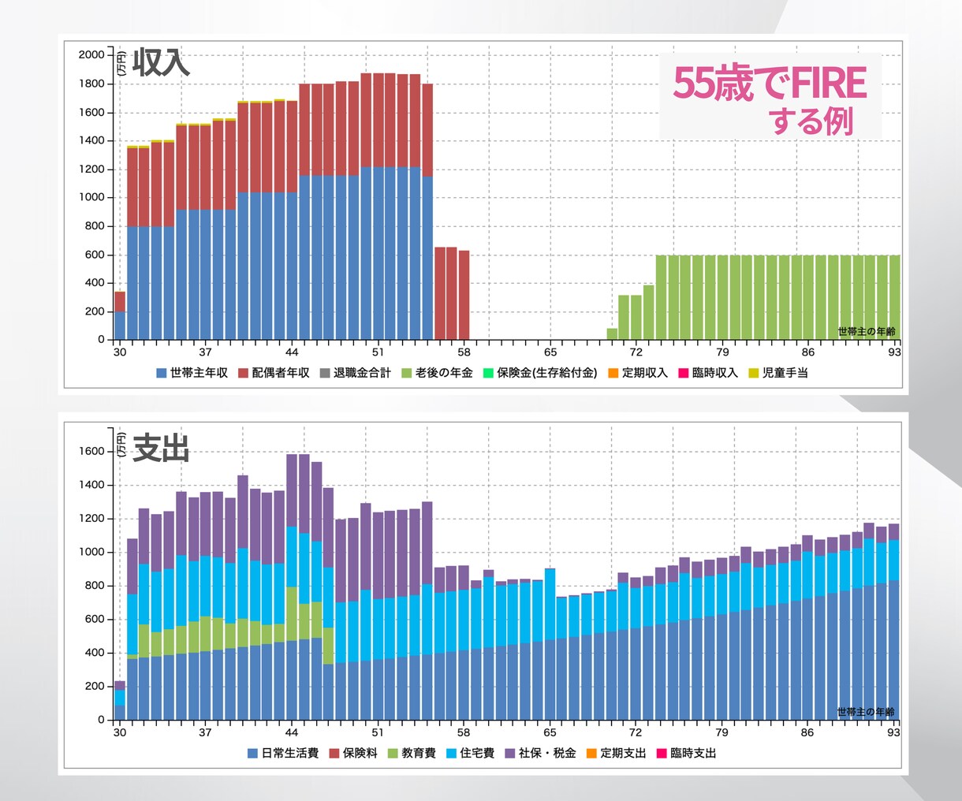Screen dimensions: 962x801
Task: Select the 定期収入 legend label
Action: click(645, 373)
